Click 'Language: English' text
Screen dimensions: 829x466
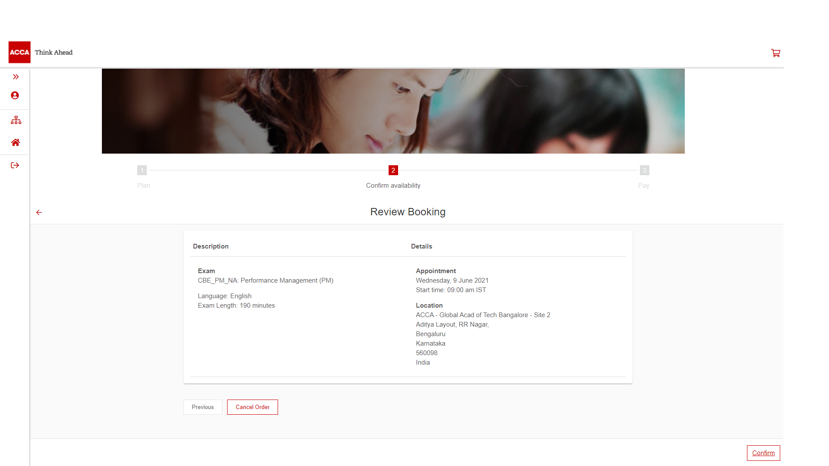225,296
